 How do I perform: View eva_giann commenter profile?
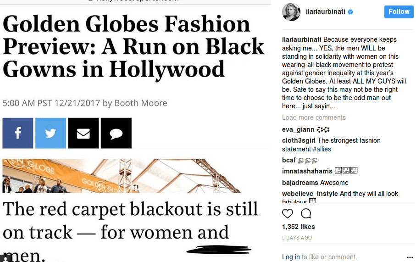[298, 129]
